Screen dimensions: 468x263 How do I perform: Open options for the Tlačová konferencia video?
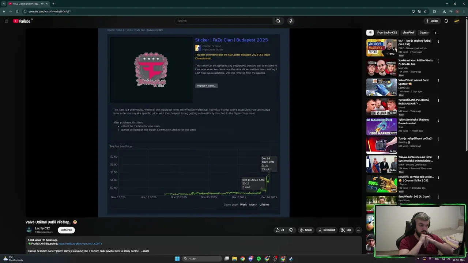coord(438,158)
